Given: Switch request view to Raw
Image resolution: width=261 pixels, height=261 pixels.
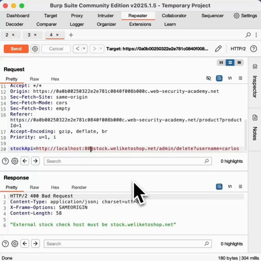Looking at the screenshot, I should tap(34, 79).
